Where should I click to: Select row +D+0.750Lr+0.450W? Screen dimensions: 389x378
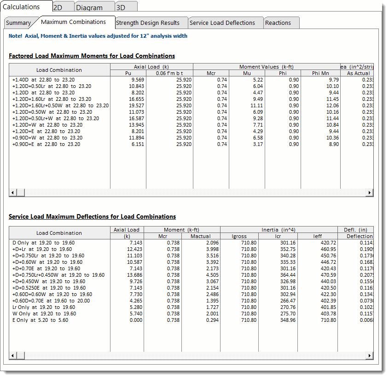191,275
